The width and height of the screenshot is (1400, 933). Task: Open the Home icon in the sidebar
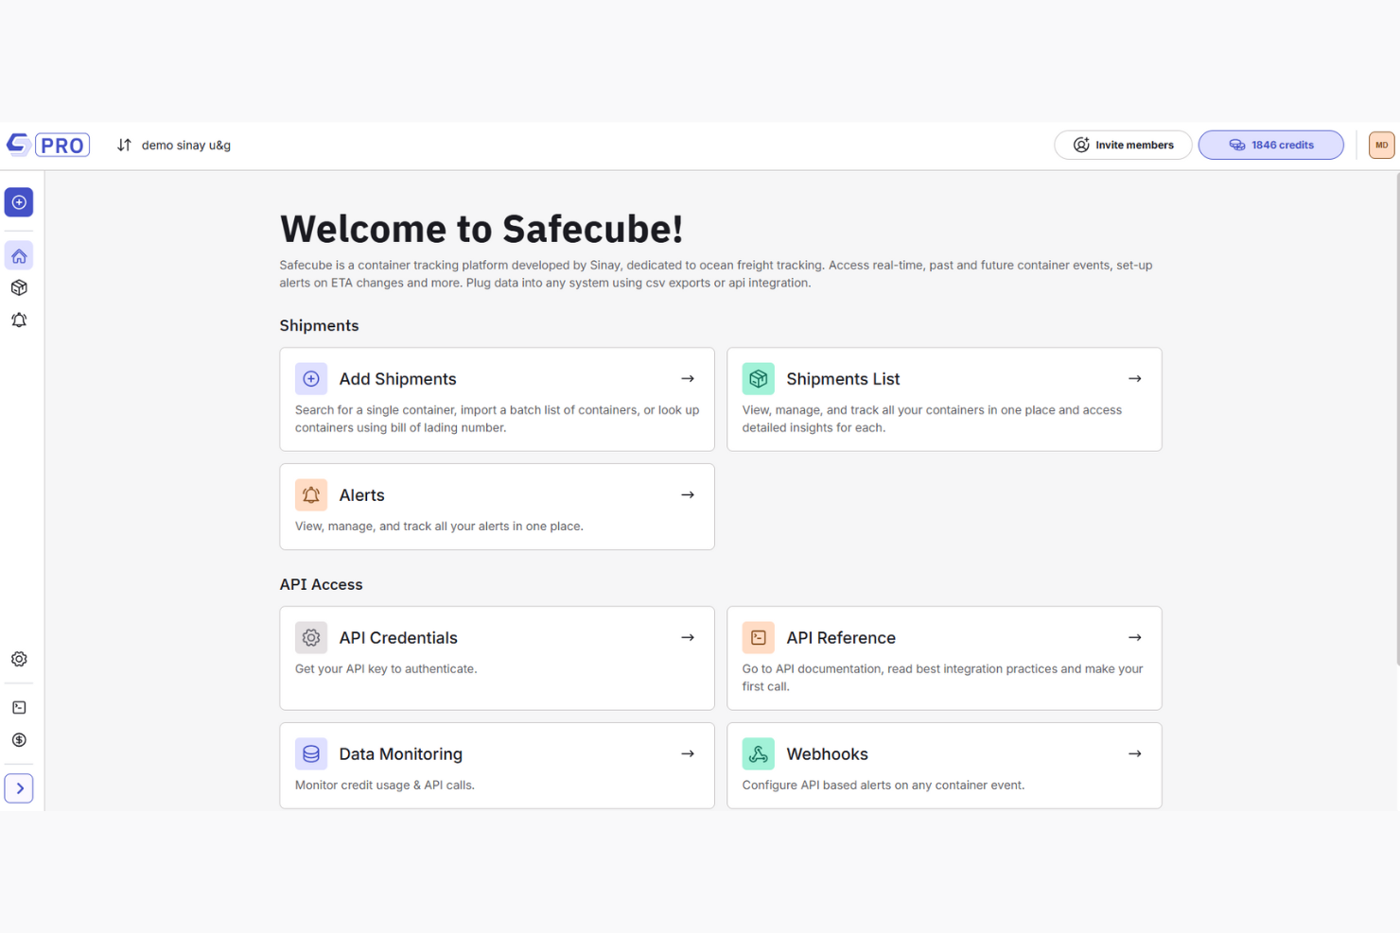[x=19, y=256]
